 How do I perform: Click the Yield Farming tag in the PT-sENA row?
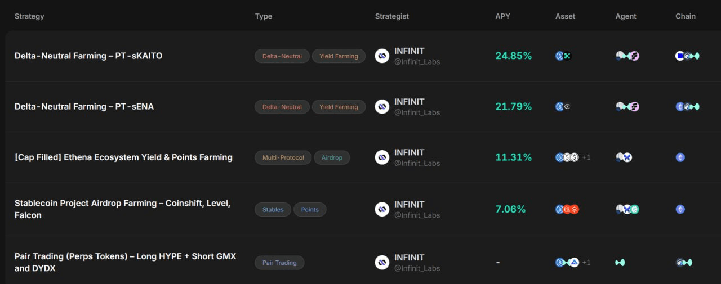[339, 107]
